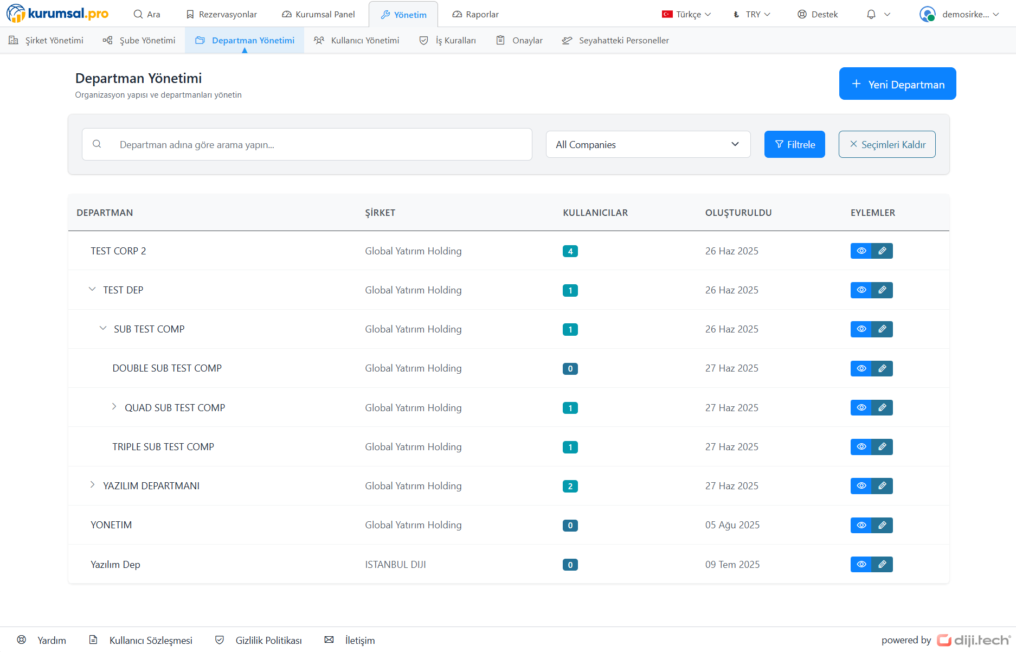Click Seçimleri Kaldır button
Viewport: 1016px width, 652px height.
click(x=887, y=144)
